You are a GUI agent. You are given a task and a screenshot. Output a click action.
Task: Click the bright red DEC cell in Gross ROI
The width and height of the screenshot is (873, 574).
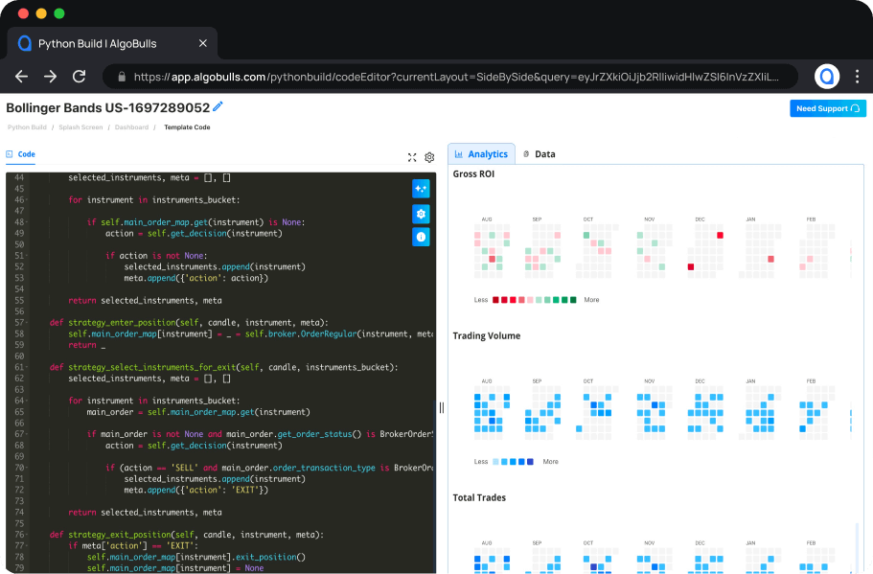(720, 235)
